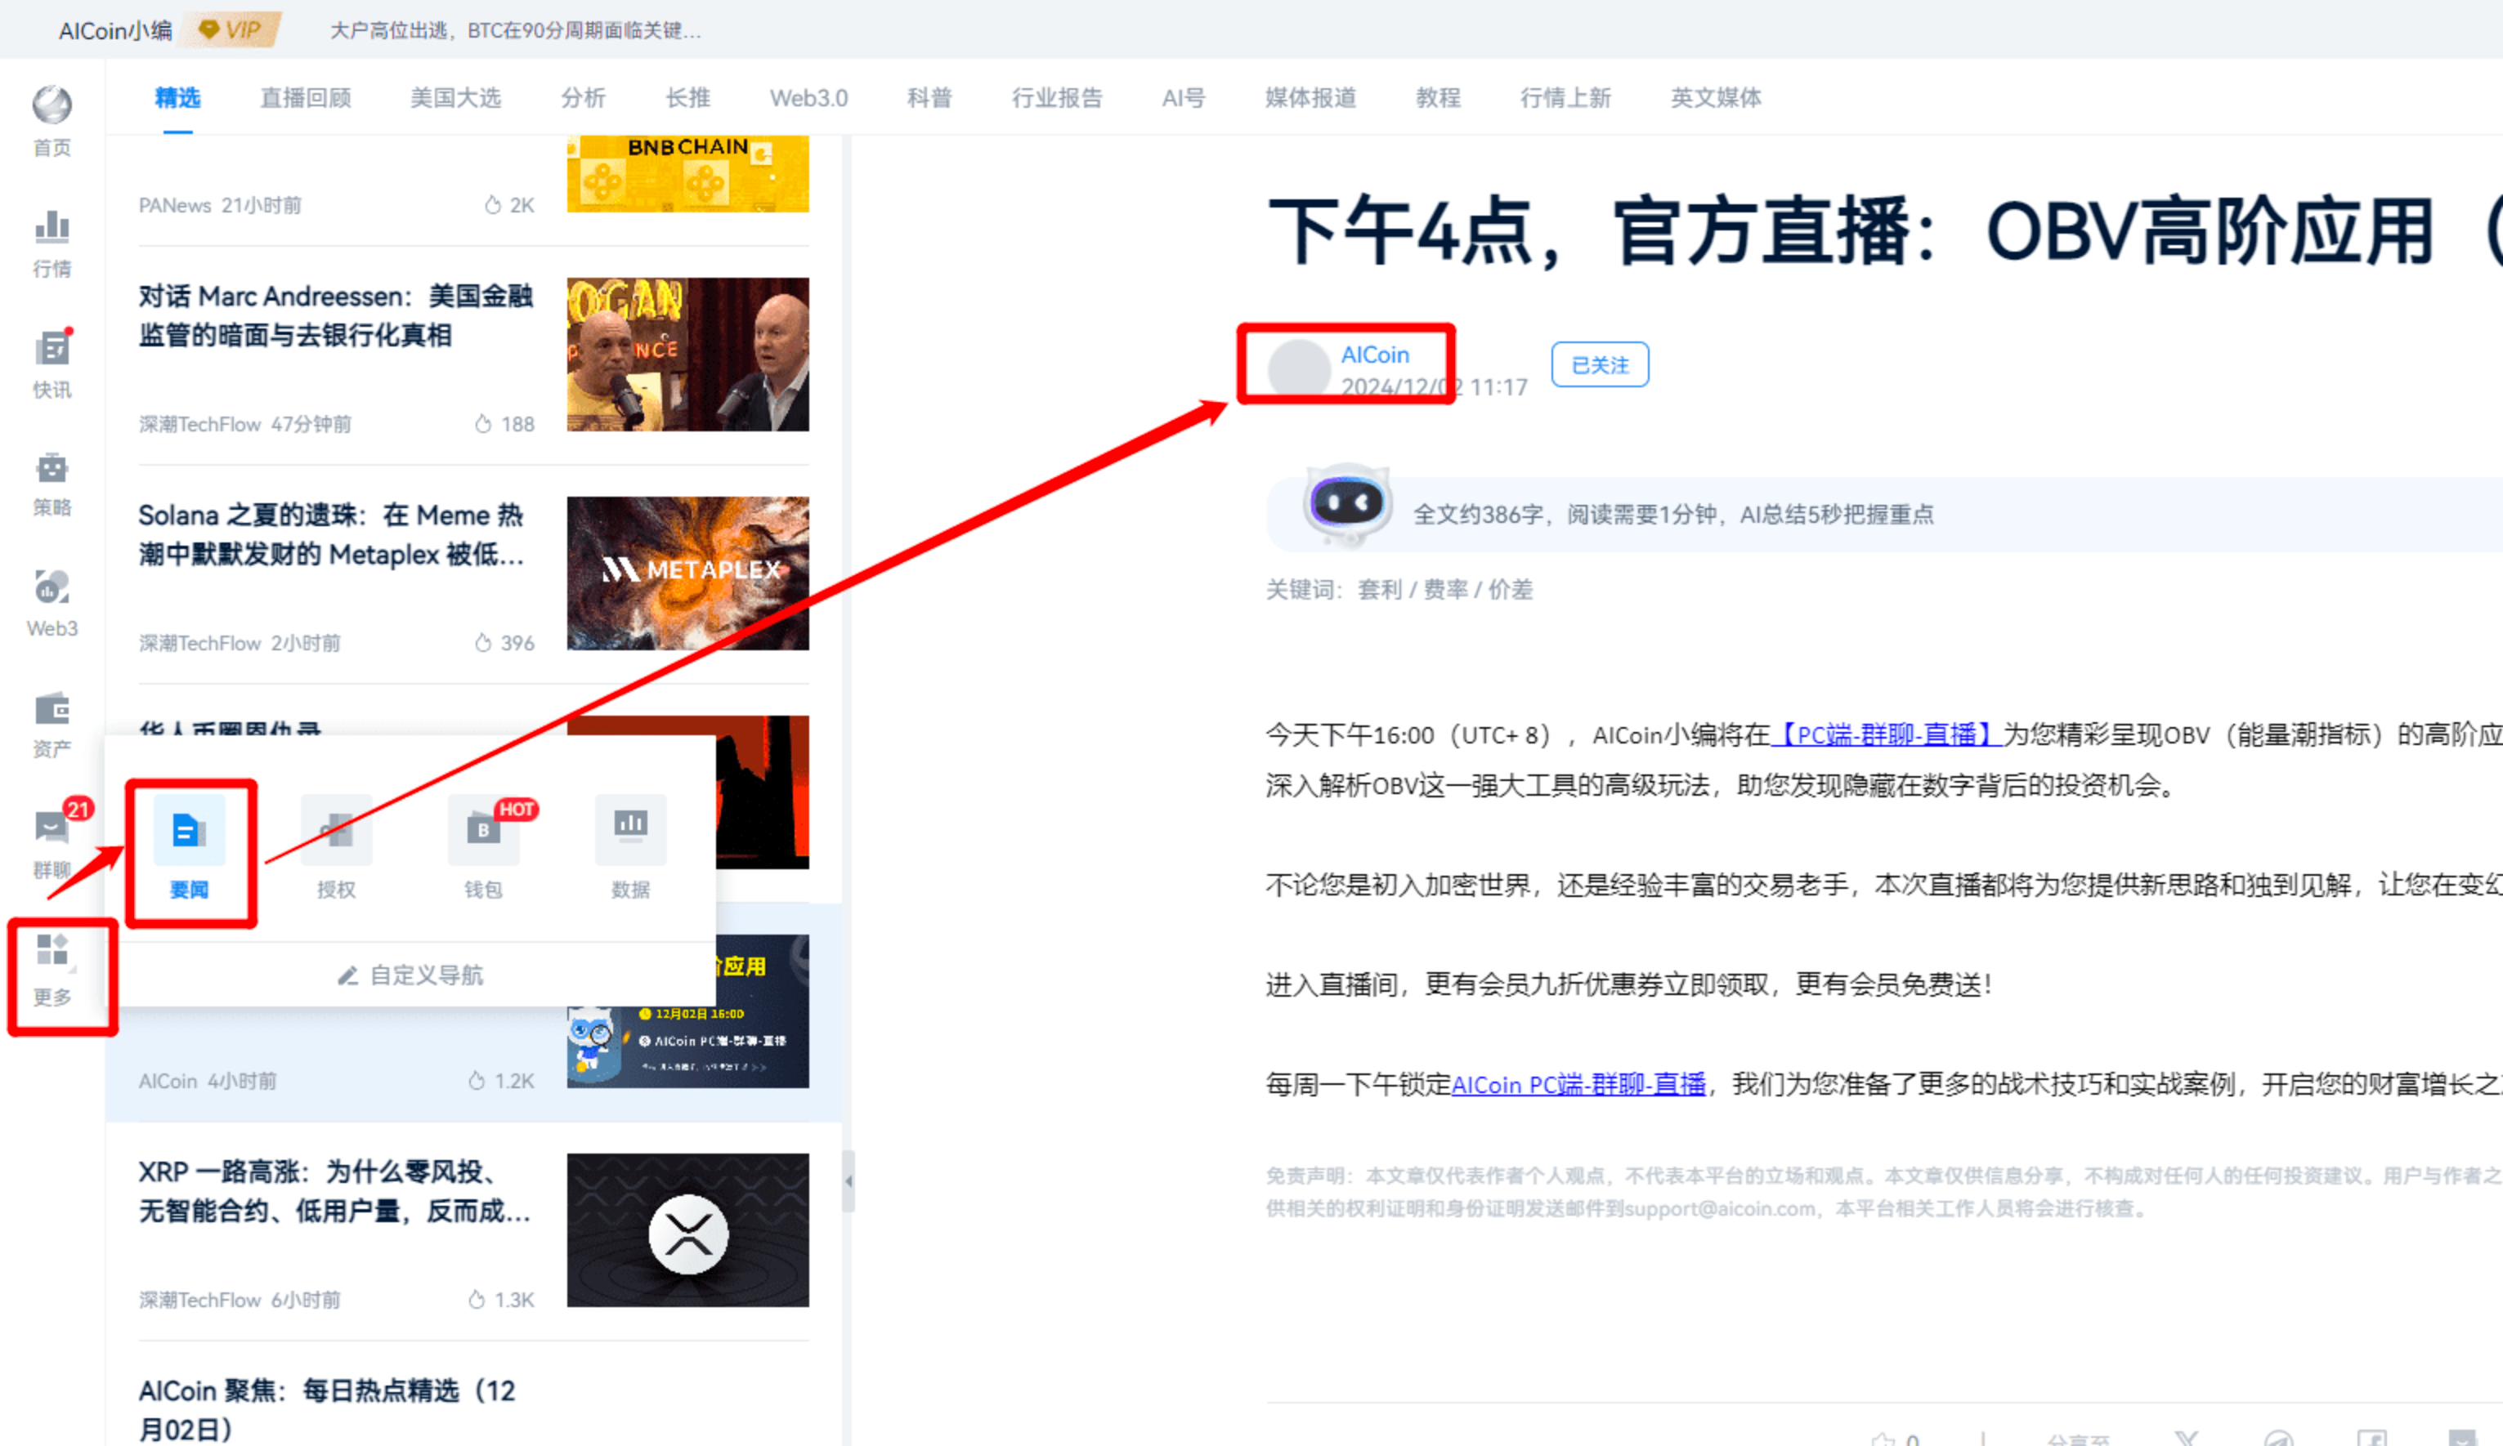Click source PANews 21小时前
Viewport: 2503px width, 1446px height.
pyautogui.click(x=221, y=205)
